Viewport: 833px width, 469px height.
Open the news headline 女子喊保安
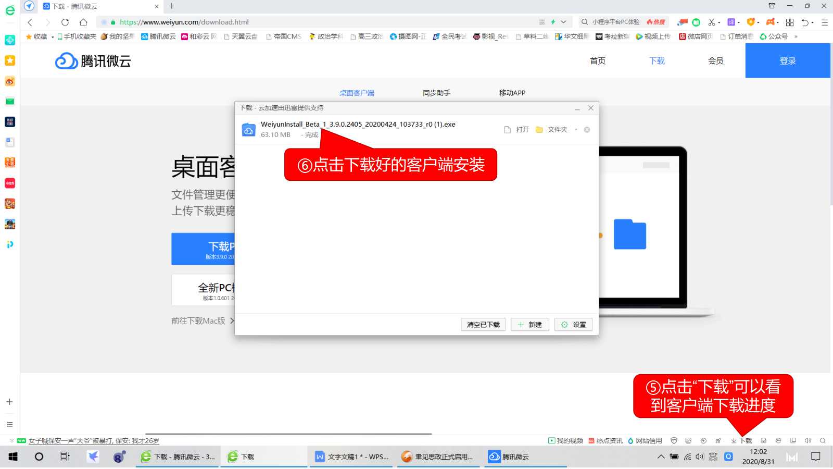tap(94, 441)
